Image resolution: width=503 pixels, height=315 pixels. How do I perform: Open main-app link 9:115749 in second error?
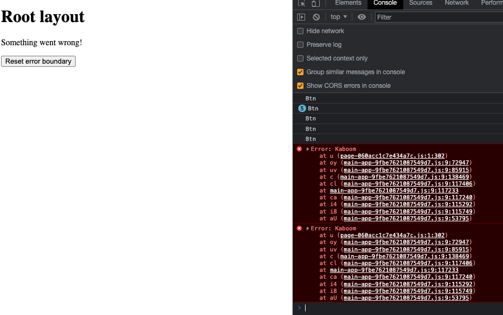tap(408, 291)
